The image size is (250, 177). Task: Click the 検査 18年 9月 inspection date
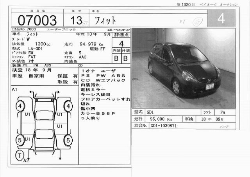click(32, 70)
